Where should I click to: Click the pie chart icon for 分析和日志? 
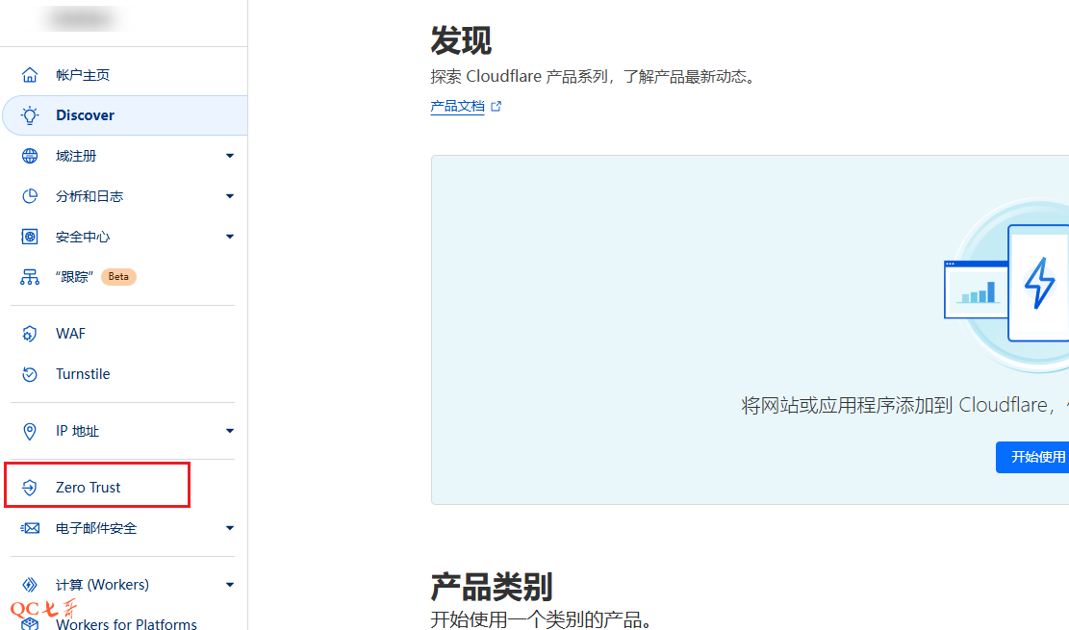point(30,196)
